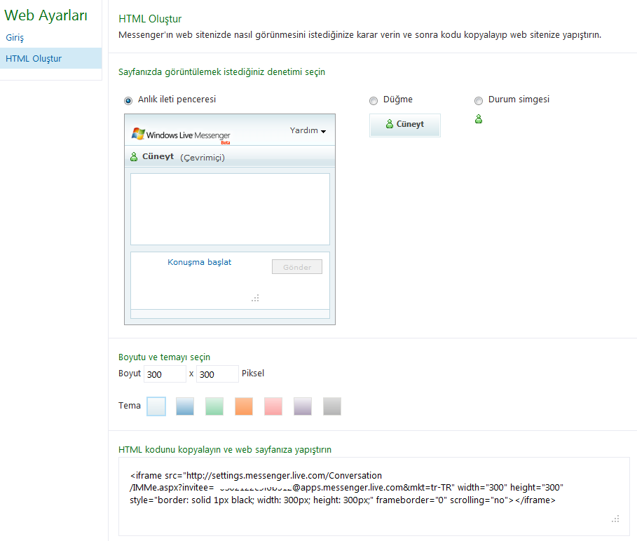Click the HTML kodunu kopyalayın heading
Viewport: 637px width, 541px height.
[225, 450]
